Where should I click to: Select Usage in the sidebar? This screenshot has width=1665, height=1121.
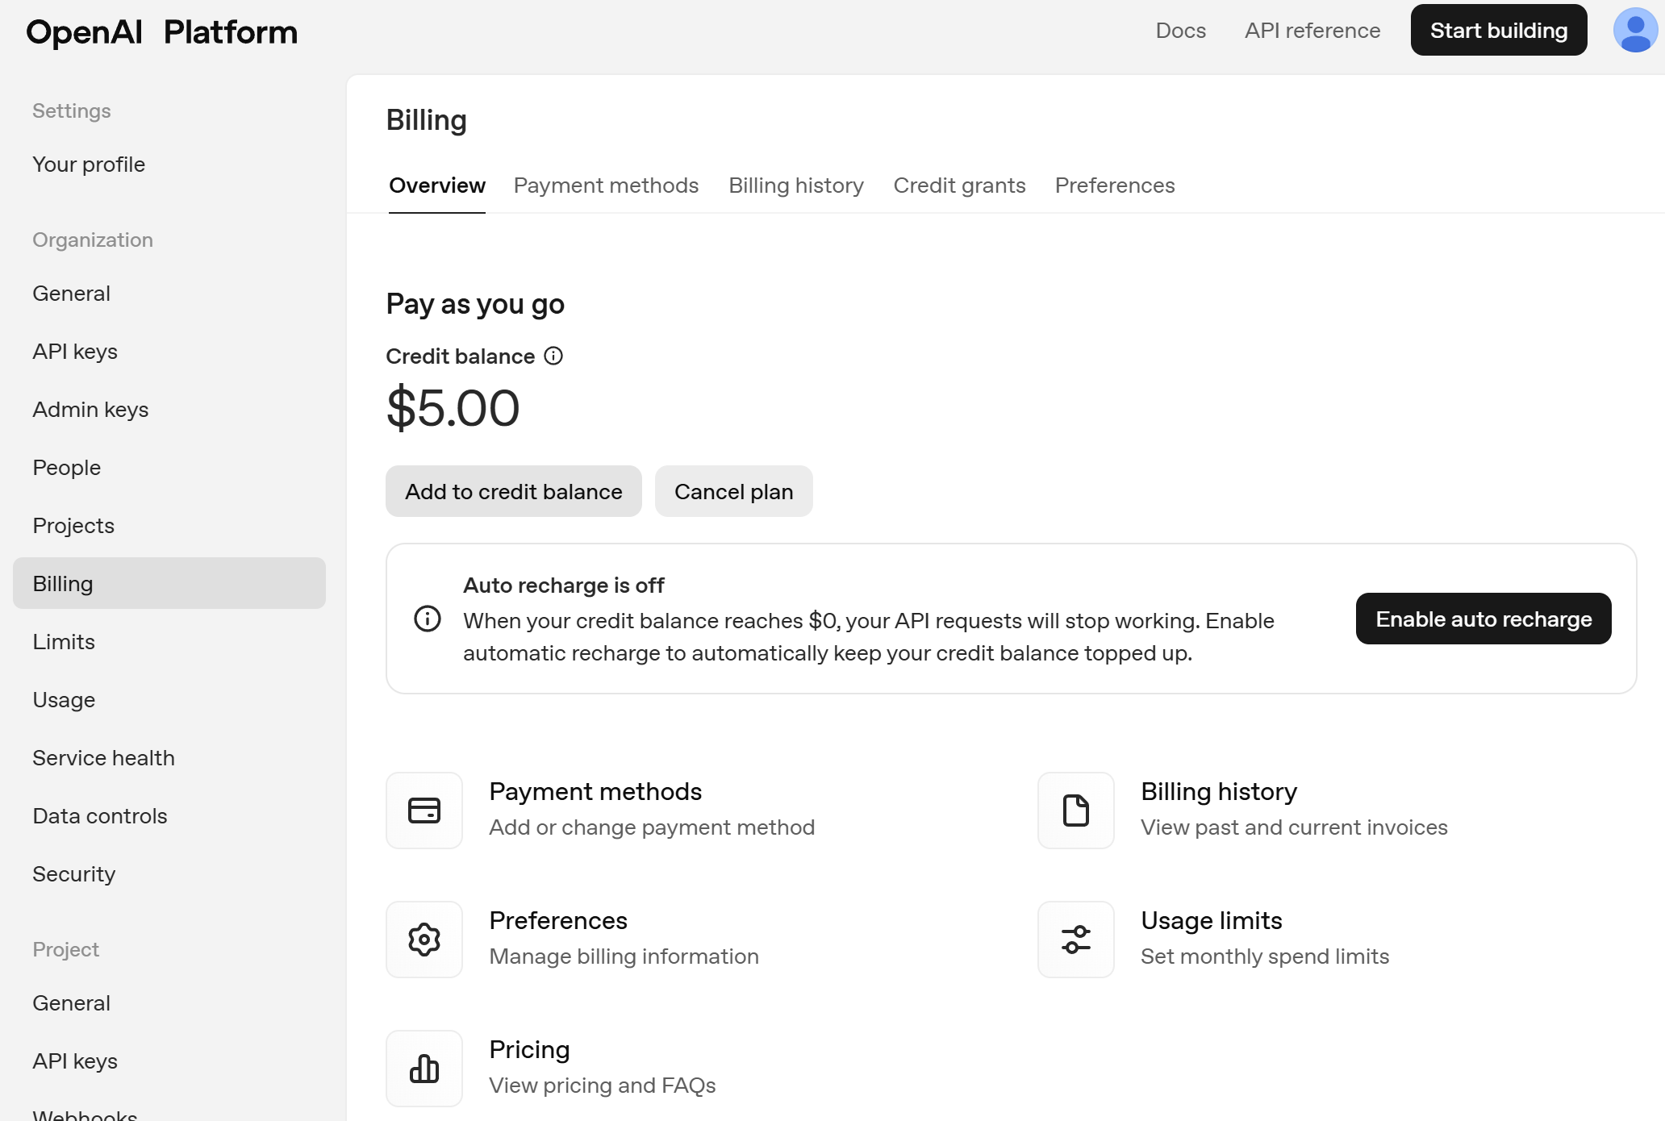click(64, 700)
